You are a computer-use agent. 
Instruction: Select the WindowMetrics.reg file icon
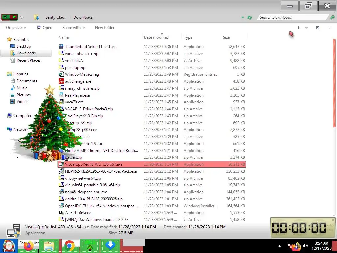[61, 74]
